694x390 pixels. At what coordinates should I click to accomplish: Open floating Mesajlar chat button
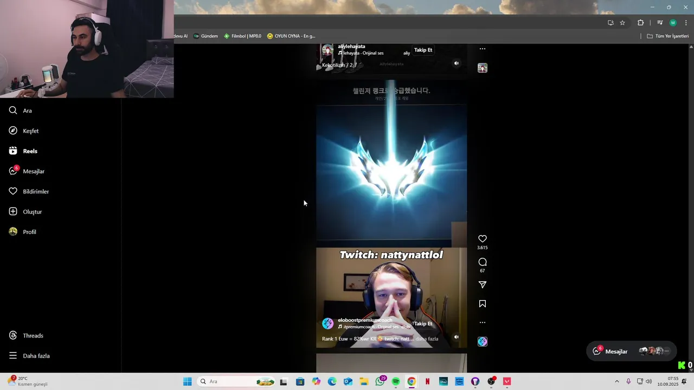(632, 351)
